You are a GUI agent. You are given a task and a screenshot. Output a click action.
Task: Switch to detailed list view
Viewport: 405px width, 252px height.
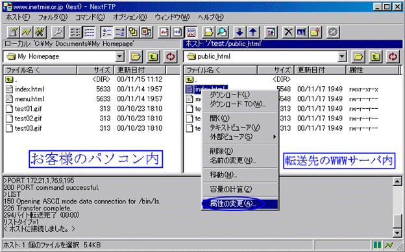89,32
